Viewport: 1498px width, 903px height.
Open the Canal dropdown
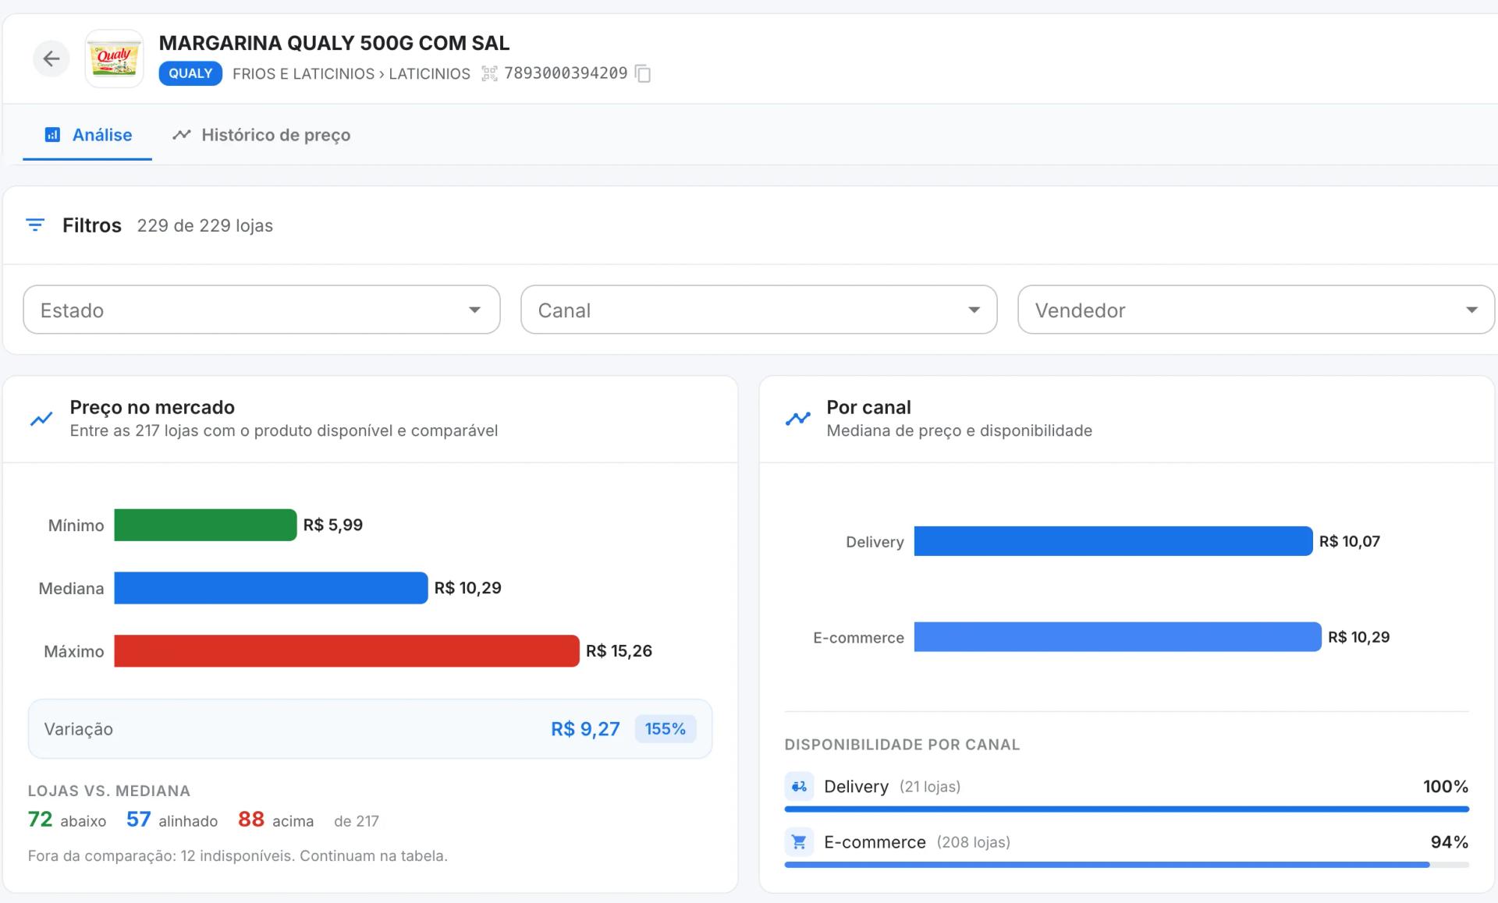click(x=758, y=310)
